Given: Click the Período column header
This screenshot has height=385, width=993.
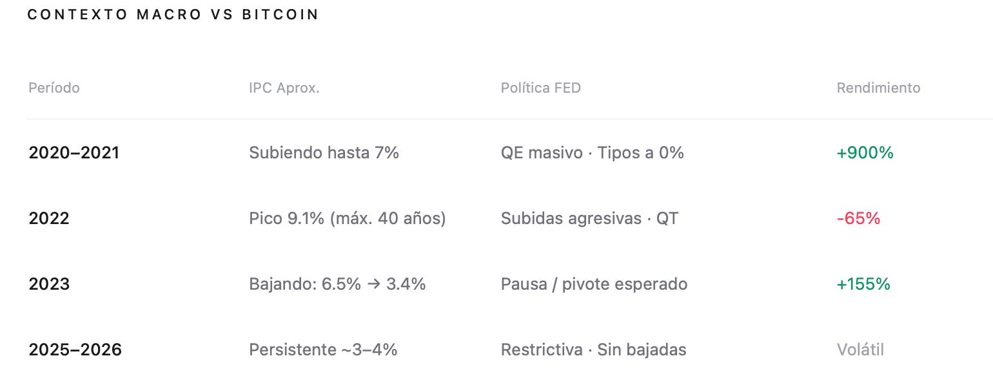Looking at the screenshot, I should pos(54,88).
